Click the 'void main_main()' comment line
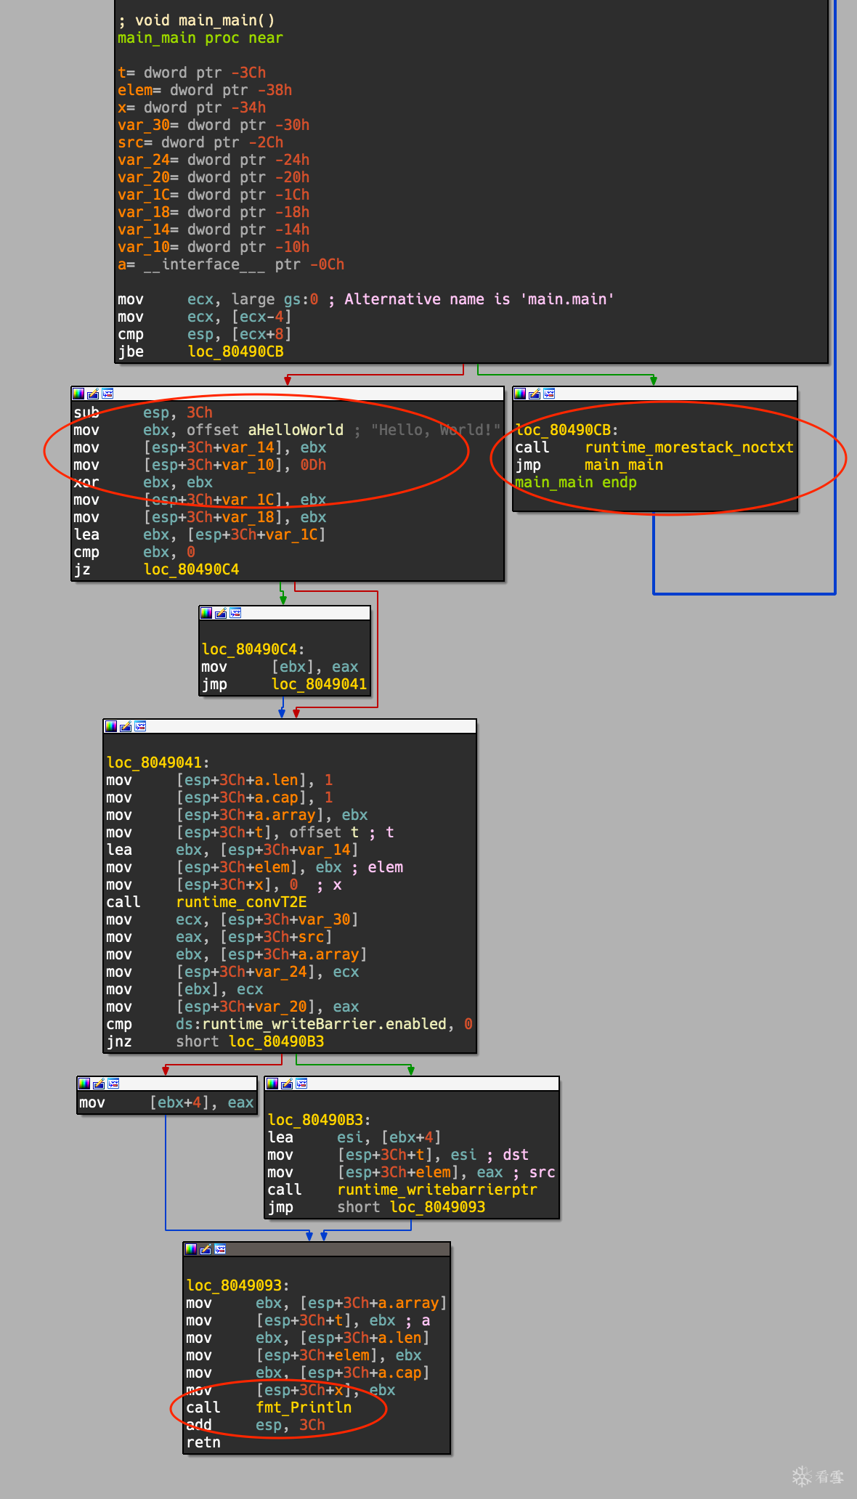The width and height of the screenshot is (857, 1499). click(196, 20)
